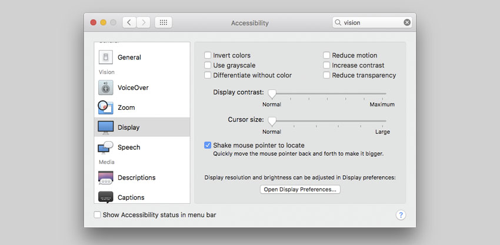Select the General sidebar icon

106,57
